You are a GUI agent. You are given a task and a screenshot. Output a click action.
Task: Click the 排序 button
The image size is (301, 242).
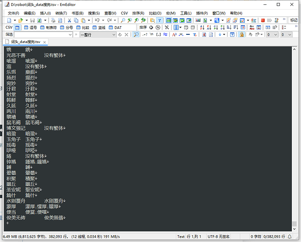point(143,28)
